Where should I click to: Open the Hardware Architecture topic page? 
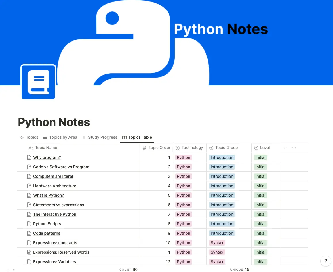click(54, 186)
